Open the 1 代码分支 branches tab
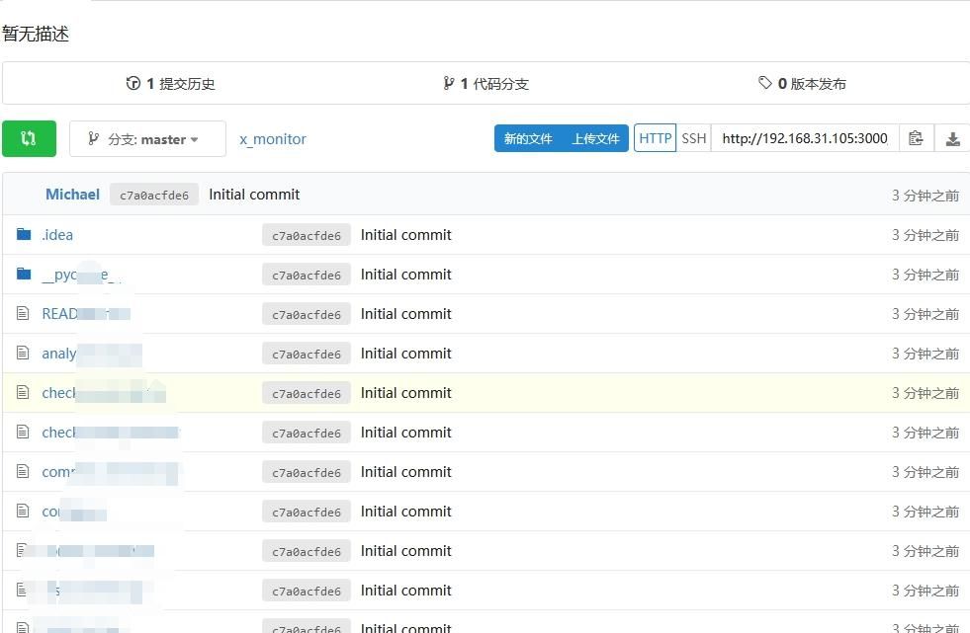Viewport: 970px width, 633px height. point(486,84)
